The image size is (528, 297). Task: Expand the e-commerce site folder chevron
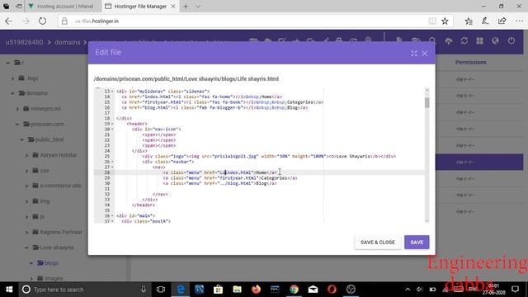27,186
